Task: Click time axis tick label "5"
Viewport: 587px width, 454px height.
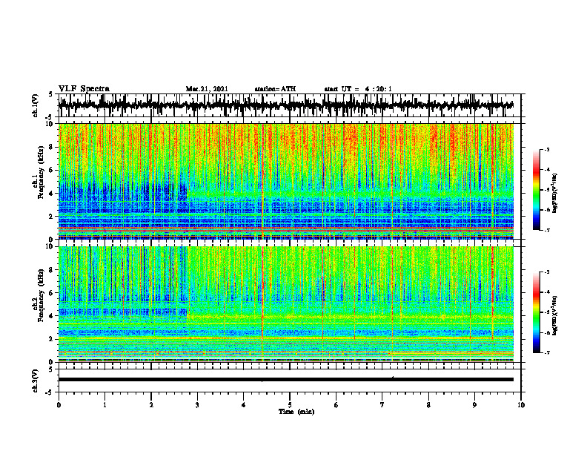Action: pos(290,405)
